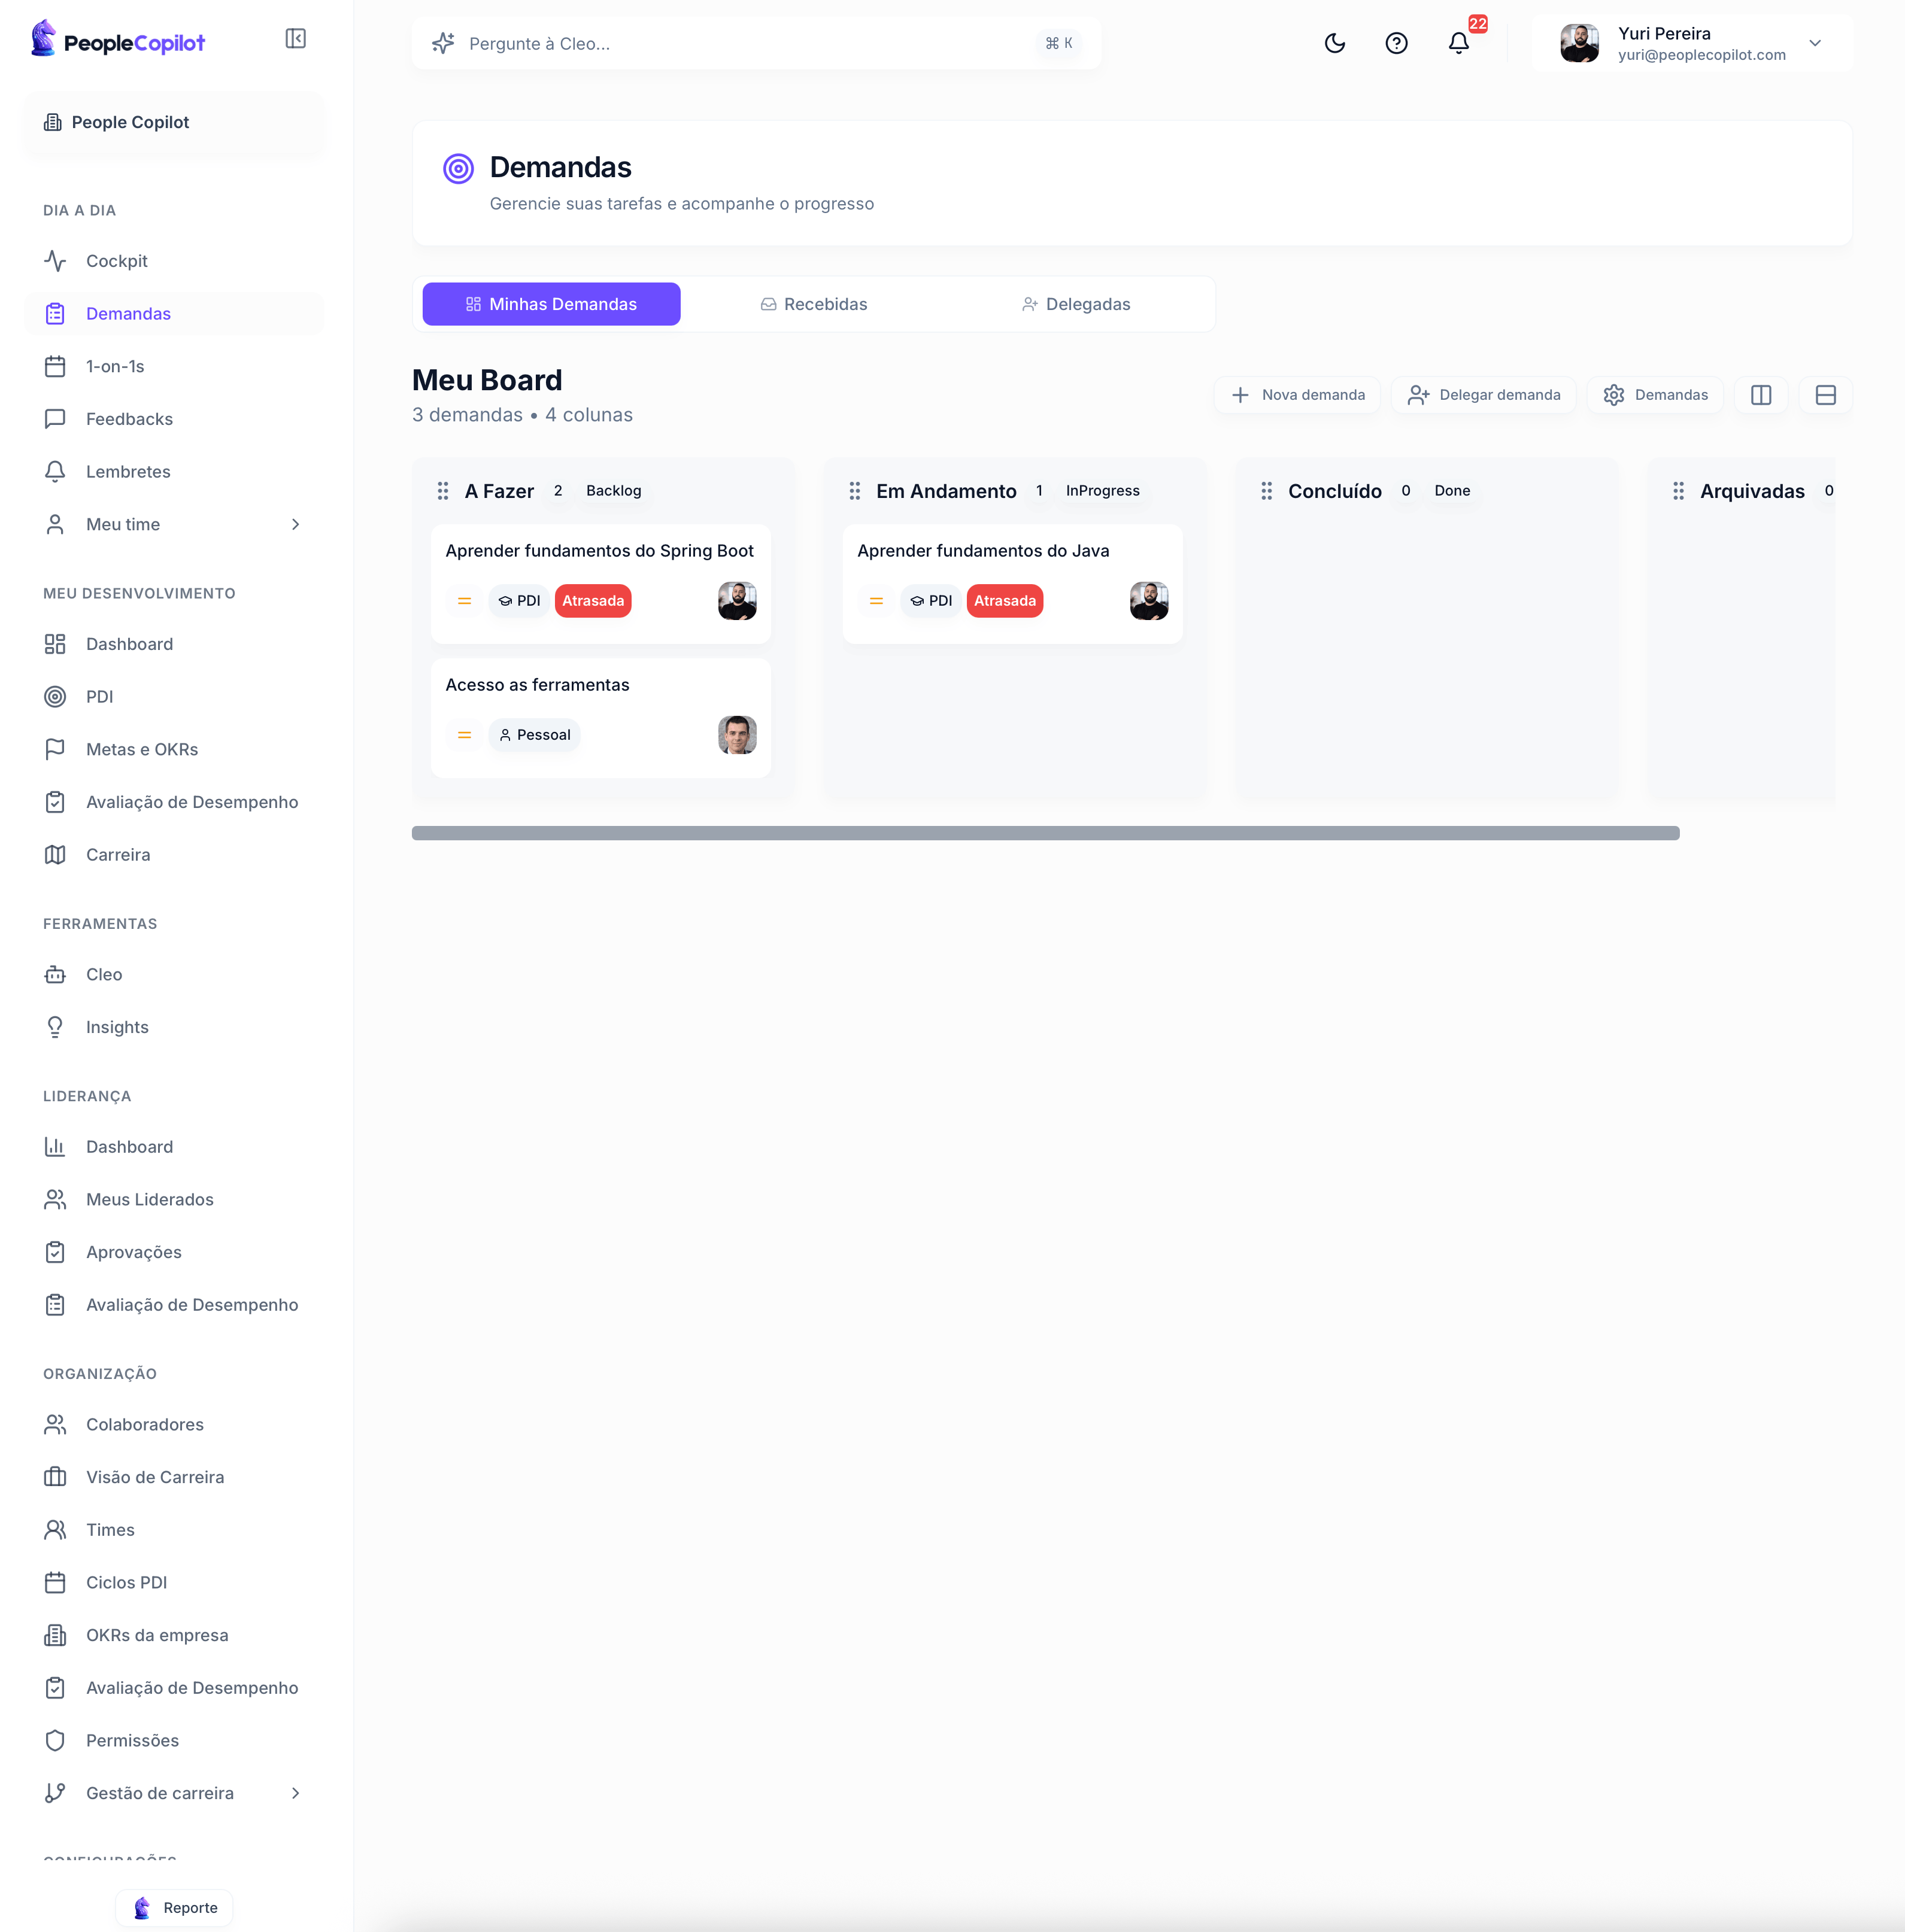Switch to column layout view
The width and height of the screenshot is (1905, 1932).
1761,395
